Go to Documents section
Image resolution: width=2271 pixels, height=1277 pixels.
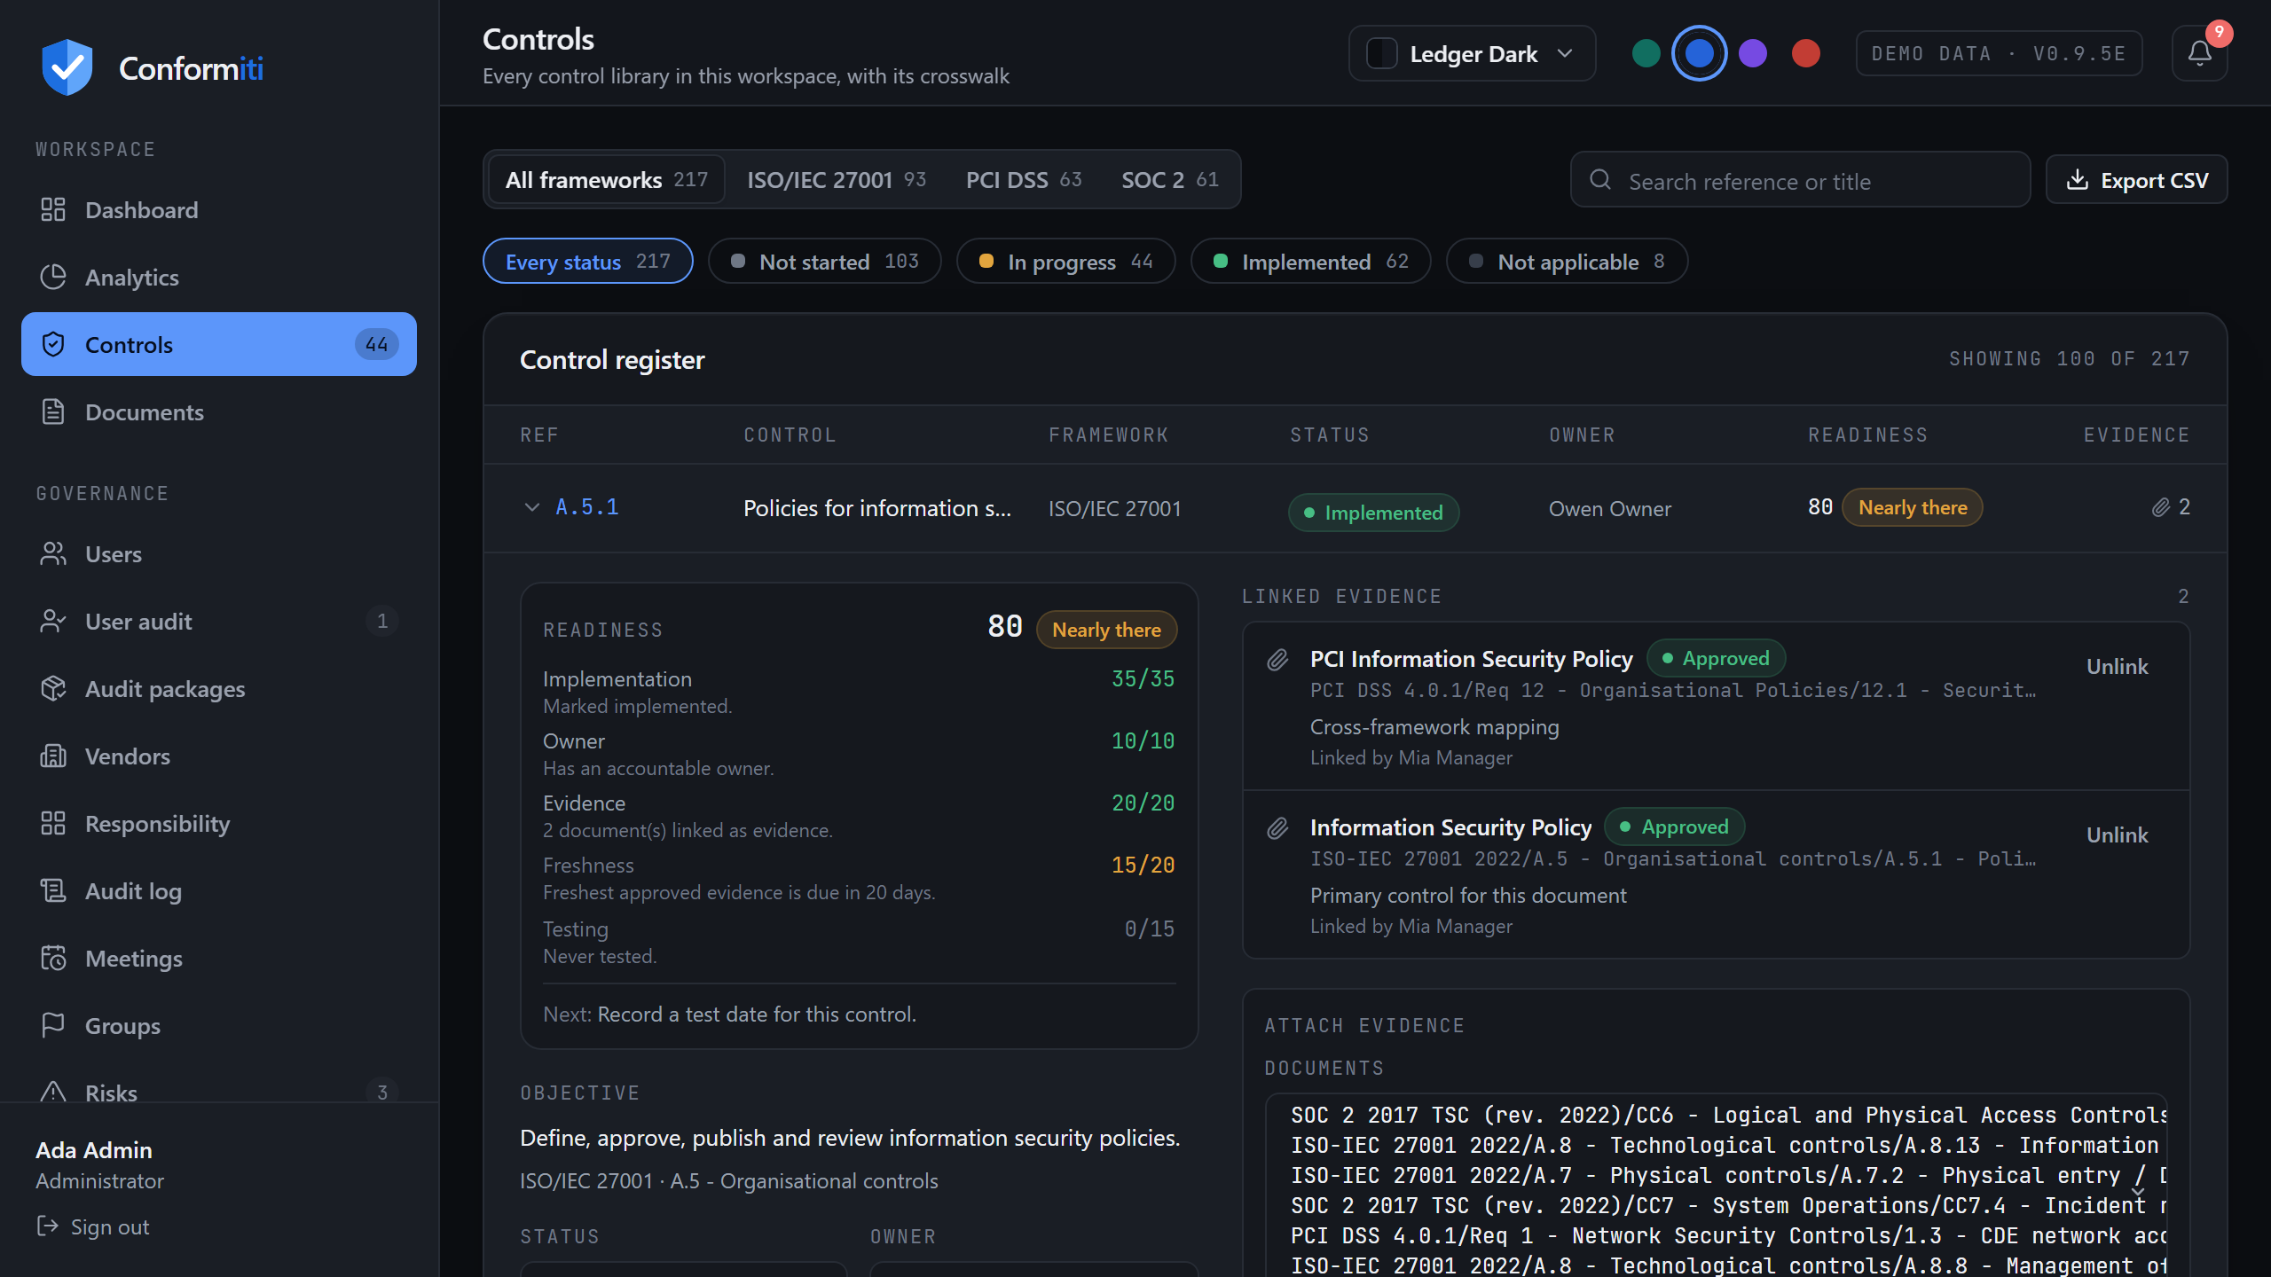pos(219,412)
